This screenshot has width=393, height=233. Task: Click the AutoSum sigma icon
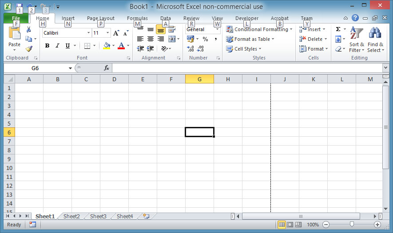point(338,29)
